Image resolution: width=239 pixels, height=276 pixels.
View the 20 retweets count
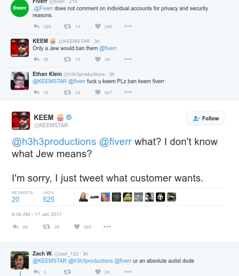tap(15, 199)
